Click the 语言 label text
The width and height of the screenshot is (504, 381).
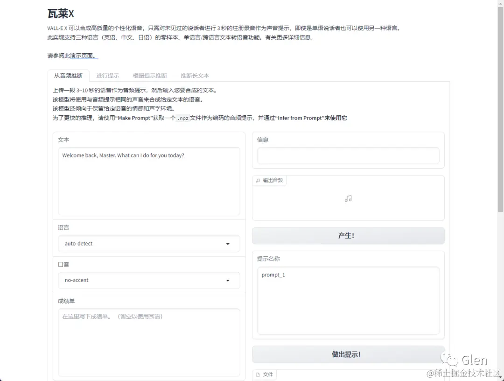63,228
